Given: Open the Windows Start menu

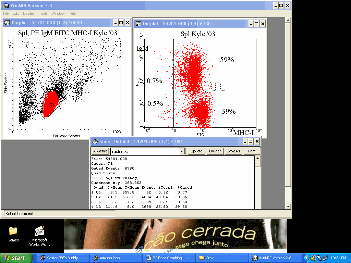Looking at the screenshot, I should point(16,258).
